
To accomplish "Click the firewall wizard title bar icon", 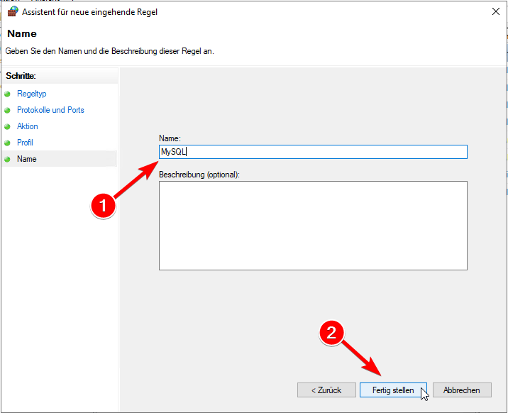I will point(13,11).
